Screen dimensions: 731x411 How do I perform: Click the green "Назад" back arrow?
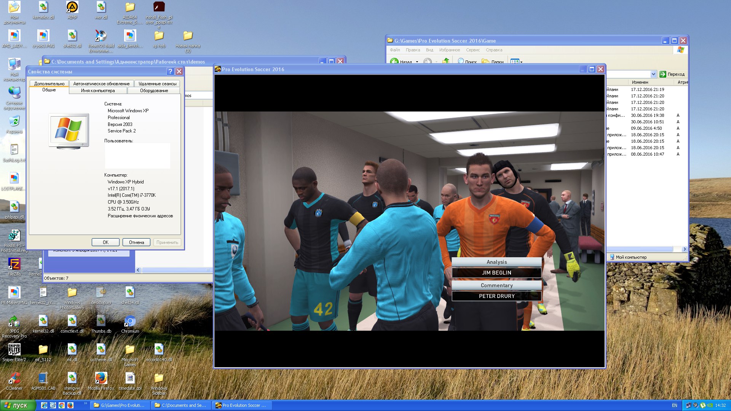click(x=394, y=61)
